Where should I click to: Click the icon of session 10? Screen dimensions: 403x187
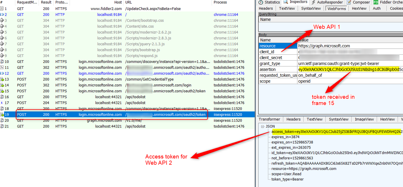pyautogui.click(x=2, y=62)
